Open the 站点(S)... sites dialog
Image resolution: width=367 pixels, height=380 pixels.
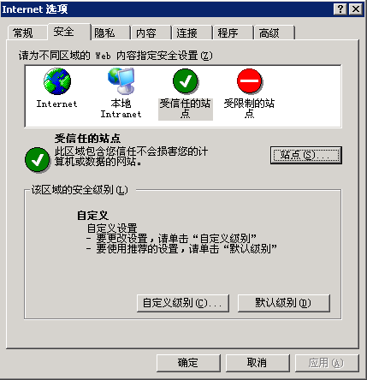click(x=306, y=156)
